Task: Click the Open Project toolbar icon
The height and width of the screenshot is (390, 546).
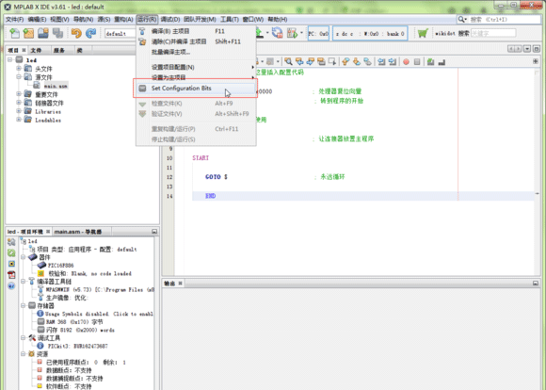Action: pos(43,33)
